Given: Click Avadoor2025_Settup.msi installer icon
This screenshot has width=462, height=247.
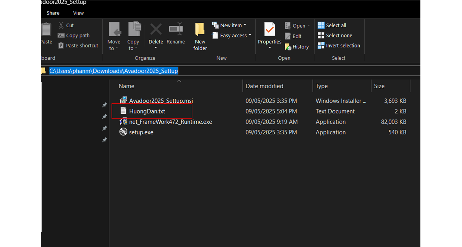Looking at the screenshot, I should [x=123, y=100].
